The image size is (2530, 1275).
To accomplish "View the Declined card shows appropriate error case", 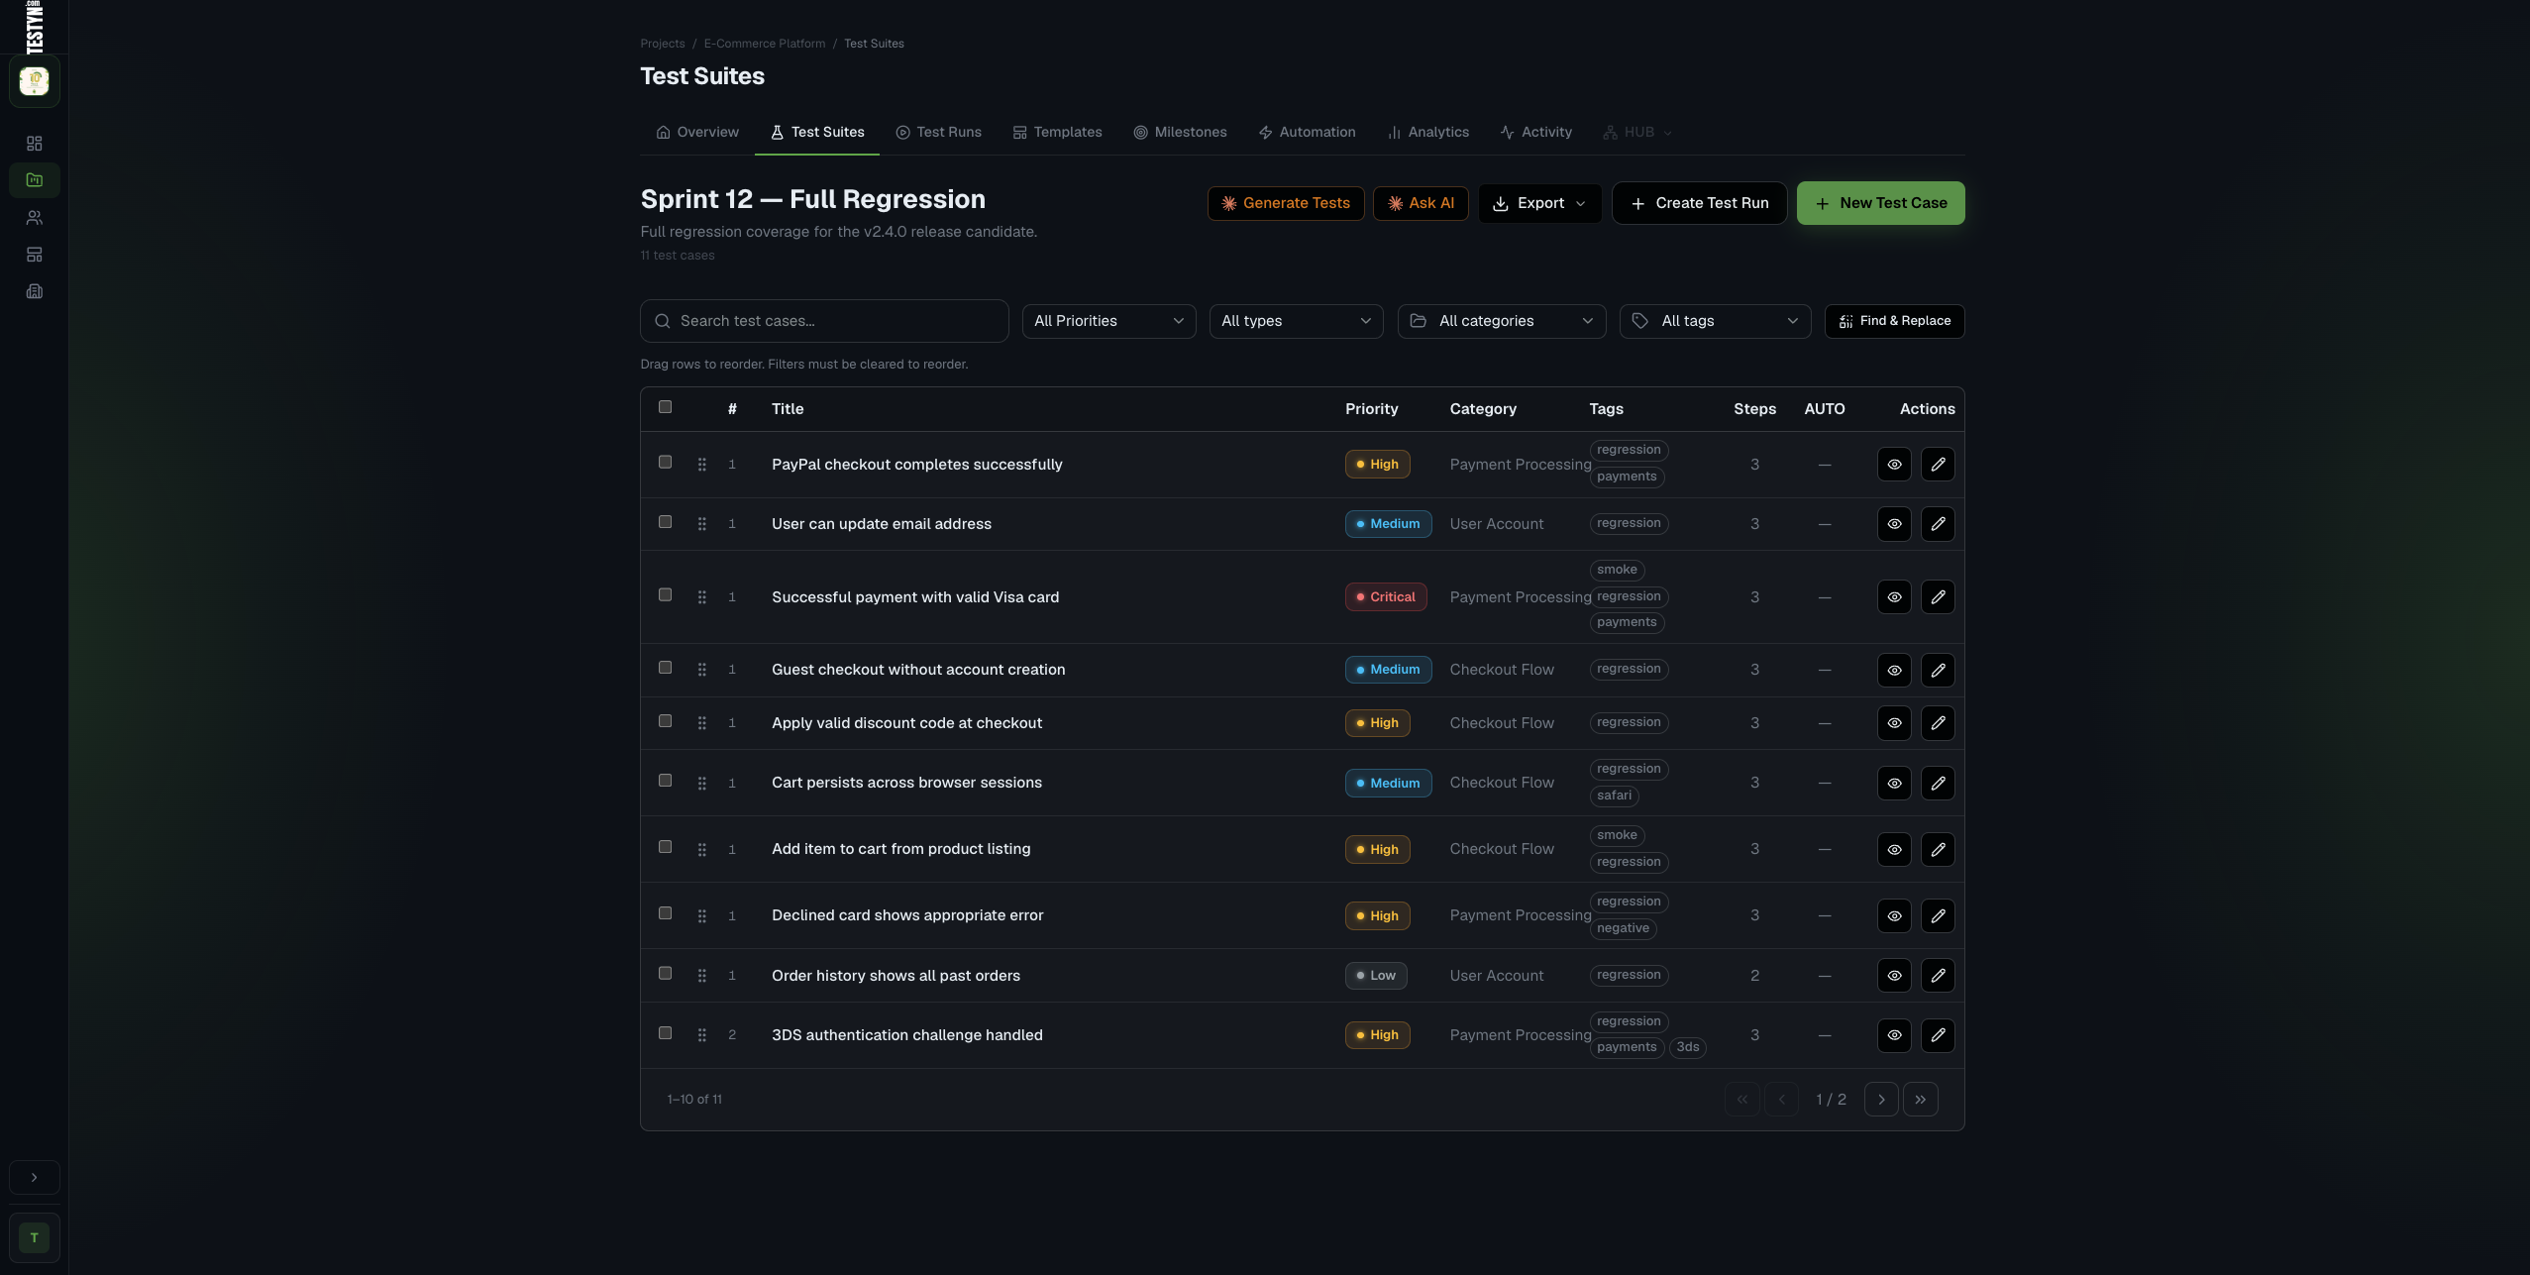I will 1894,916.
